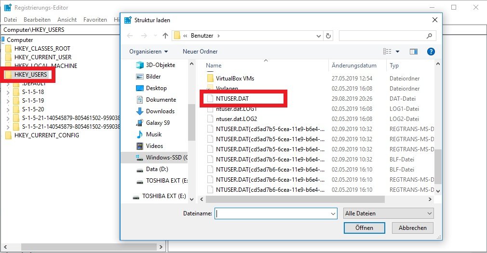Expand the S-1-5-19 key
The height and width of the screenshot is (253, 487).
click(8, 101)
